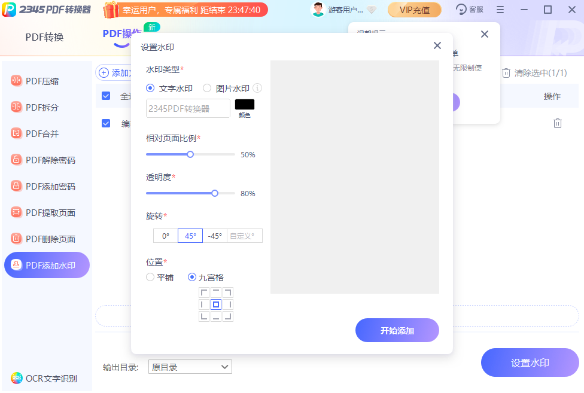
Task: Switch to the PDF转换 tab
Action: click(44, 37)
